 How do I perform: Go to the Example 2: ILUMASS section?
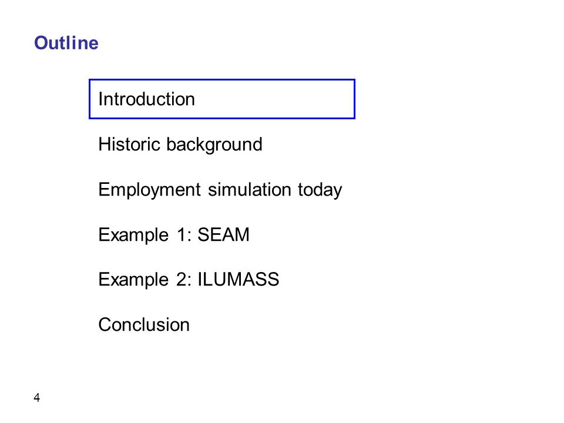[189, 280]
